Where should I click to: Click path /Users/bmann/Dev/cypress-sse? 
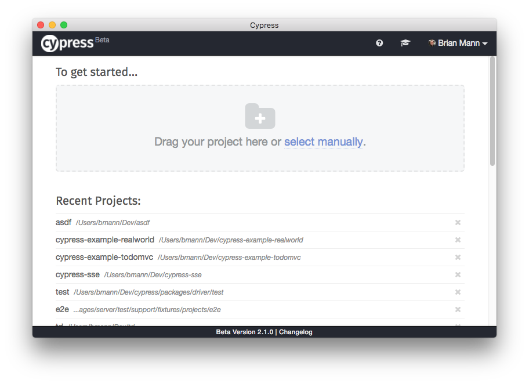pos(153,275)
